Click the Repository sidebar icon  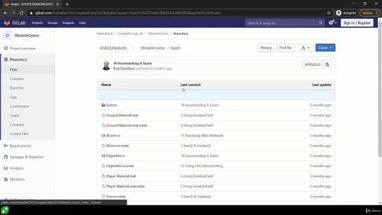6,60
